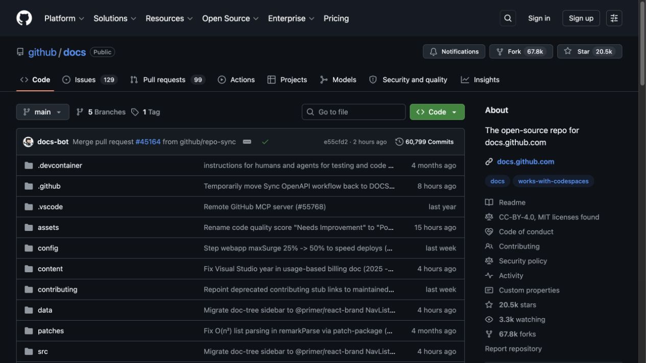Open the Models tab
This screenshot has height=363, width=646.
tap(338, 80)
